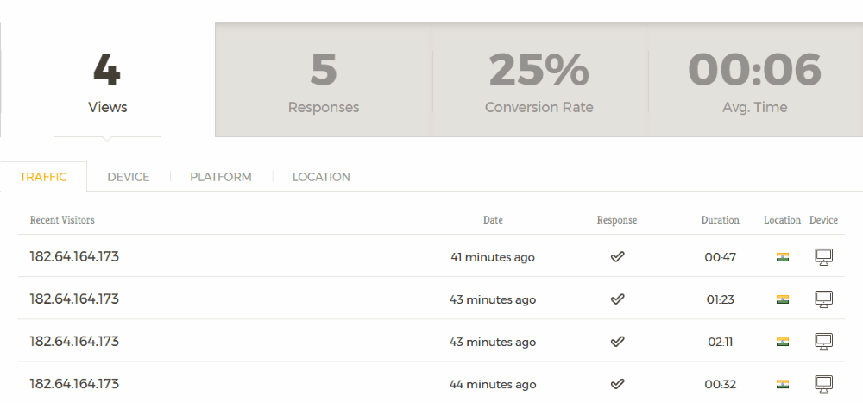Click the India flag in the 44 minutes ago row
The image size is (863, 403).
782,384
